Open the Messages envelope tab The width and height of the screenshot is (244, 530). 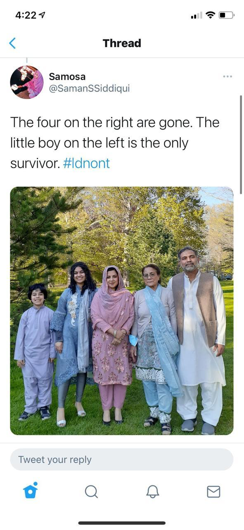click(213, 491)
